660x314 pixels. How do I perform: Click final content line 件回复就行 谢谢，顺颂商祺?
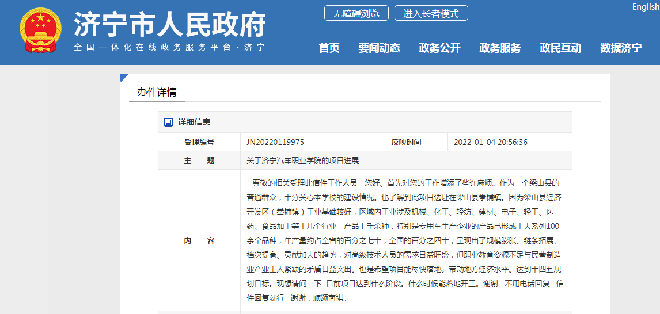tap(297, 298)
